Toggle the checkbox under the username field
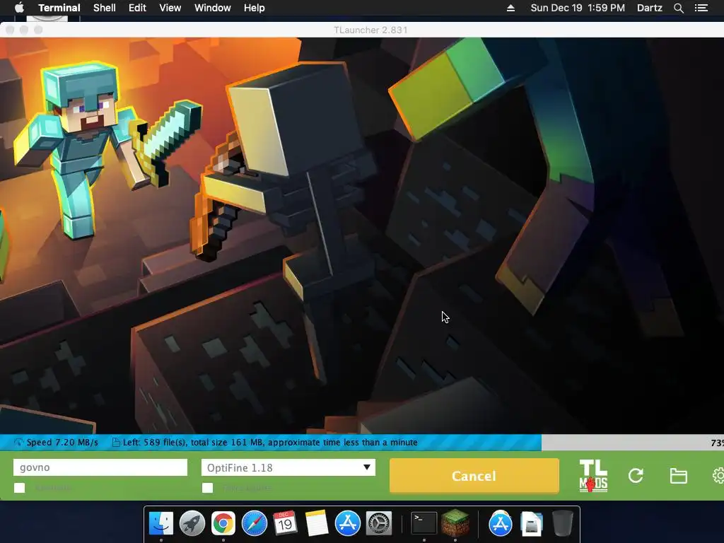The height and width of the screenshot is (543, 724). click(19, 488)
